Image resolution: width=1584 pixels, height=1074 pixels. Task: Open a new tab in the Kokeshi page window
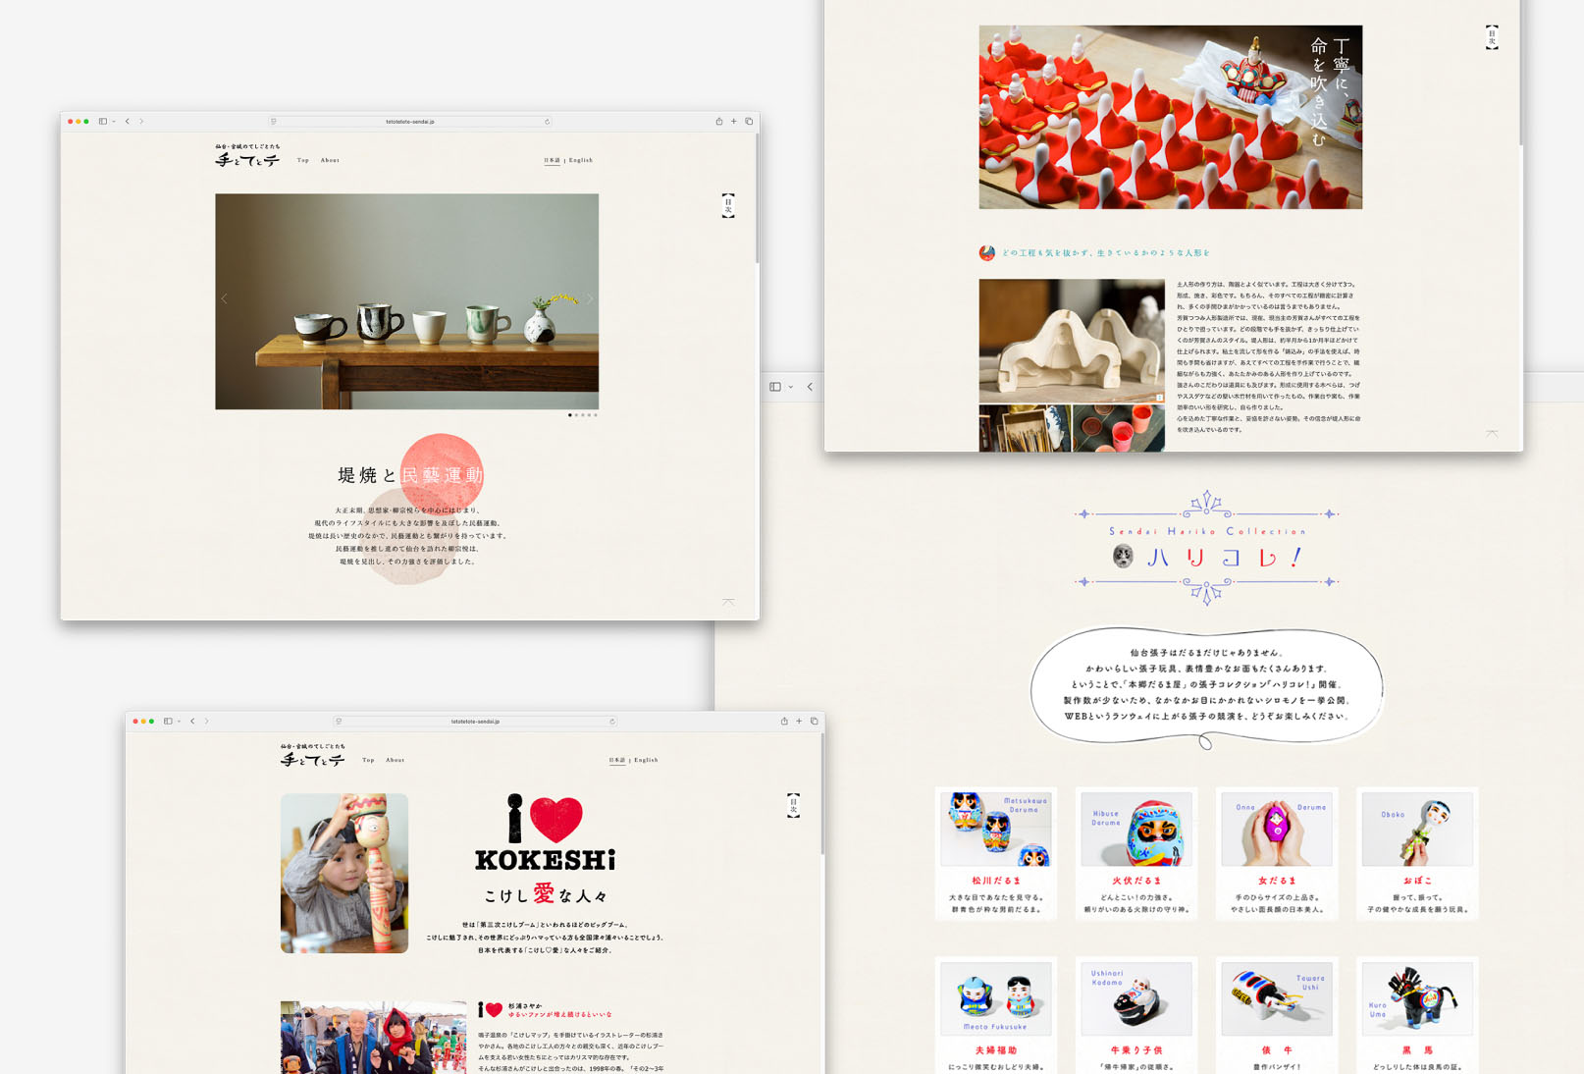(x=799, y=722)
